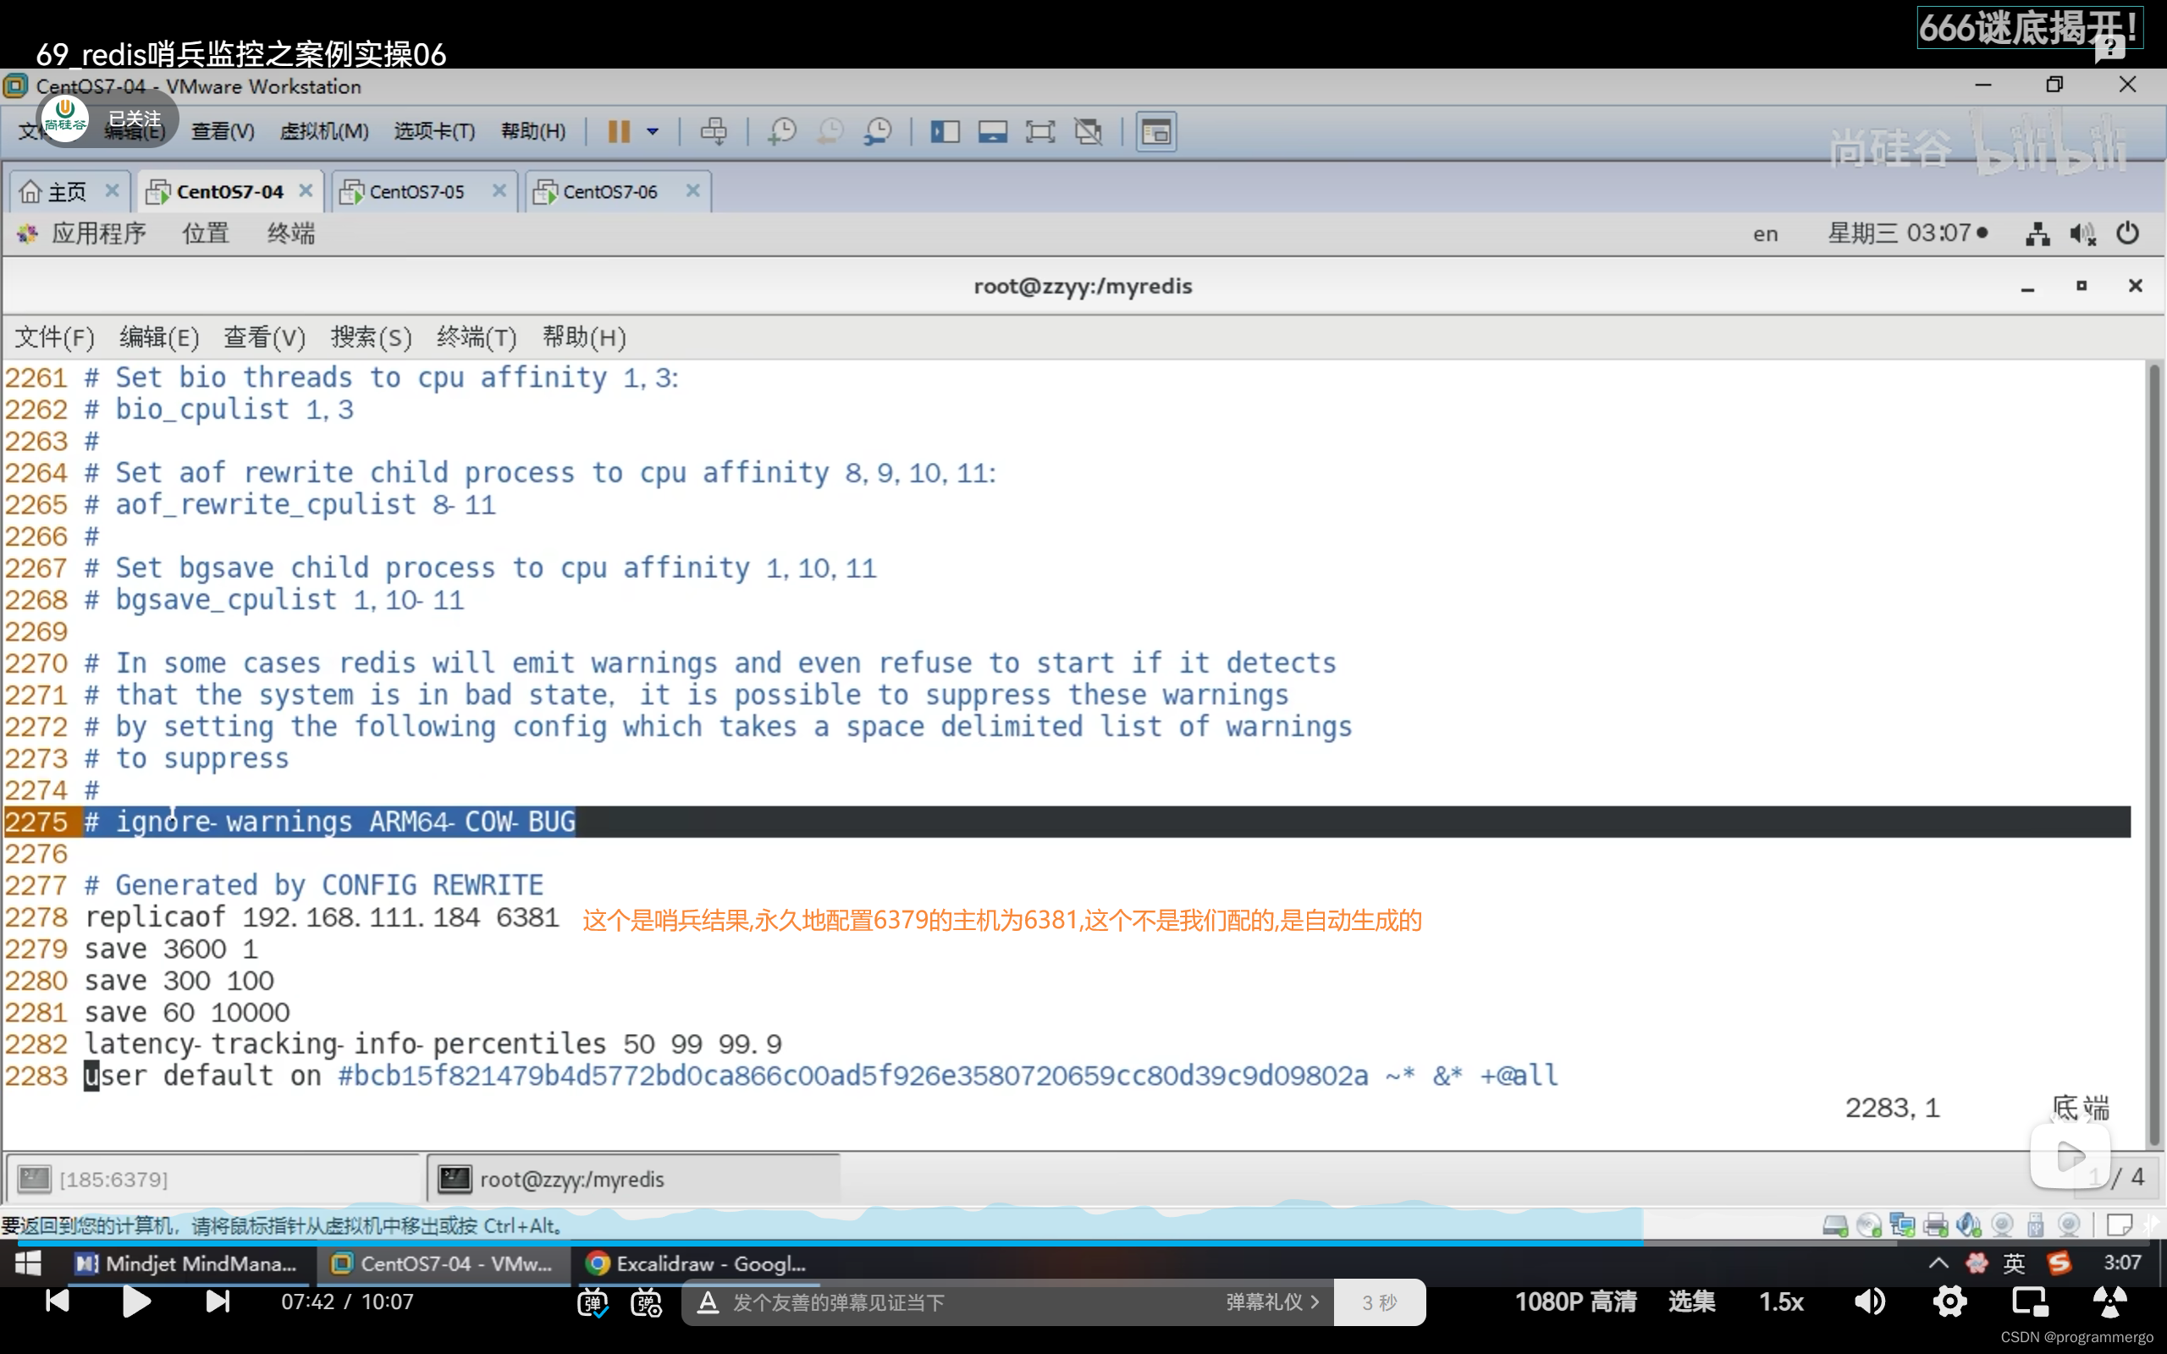The height and width of the screenshot is (1354, 2167).
Task: Close the CentOS7-06 tab
Action: (x=692, y=190)
